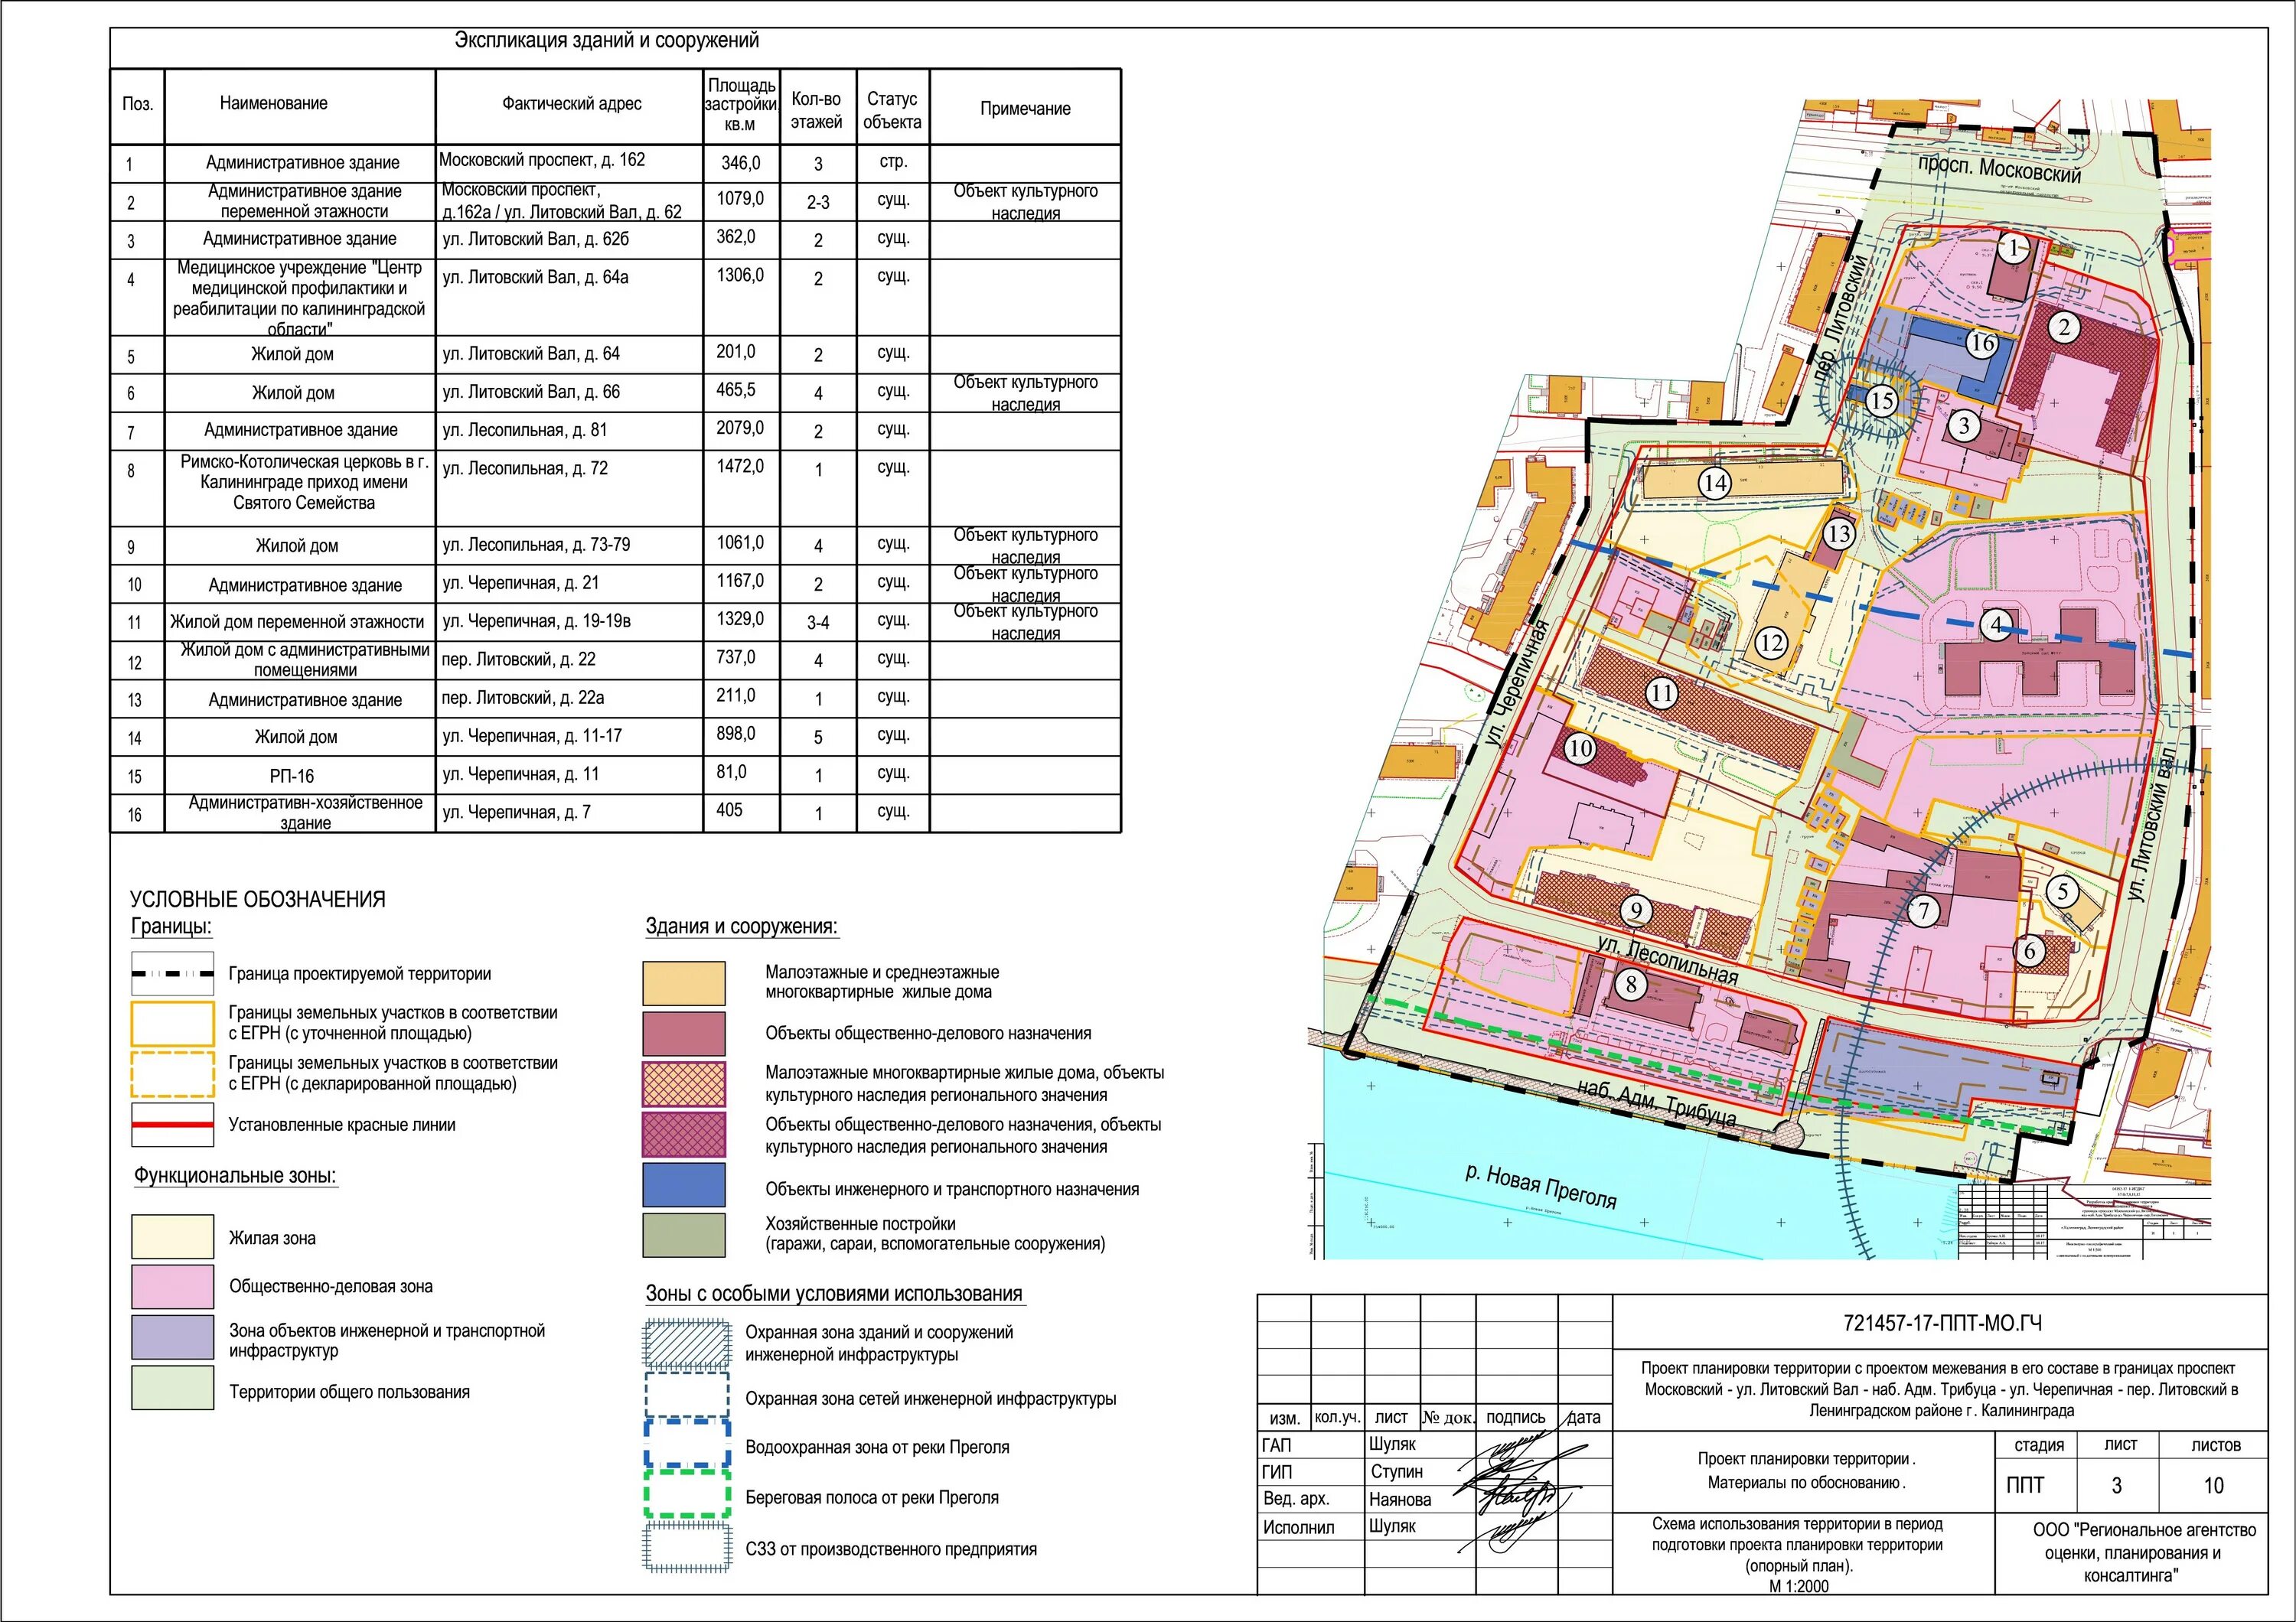Click the stage value 'ППТ' in title block

click(2025, 1486)
